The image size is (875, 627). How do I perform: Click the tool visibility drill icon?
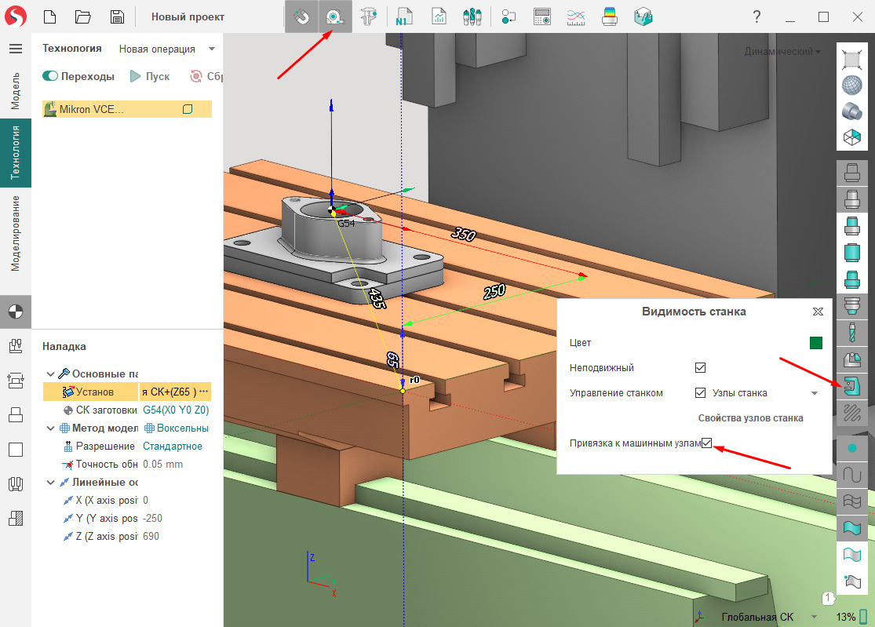click(x=851, y=332)
